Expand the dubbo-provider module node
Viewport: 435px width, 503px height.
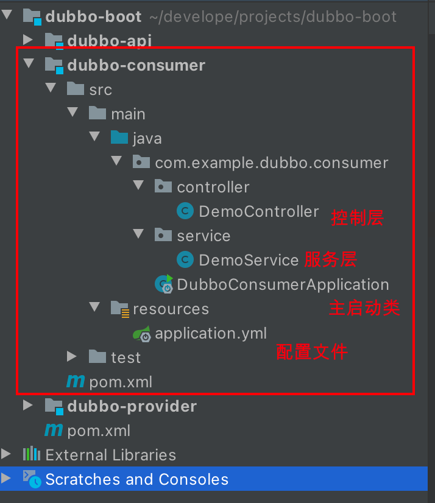[28, 405]
